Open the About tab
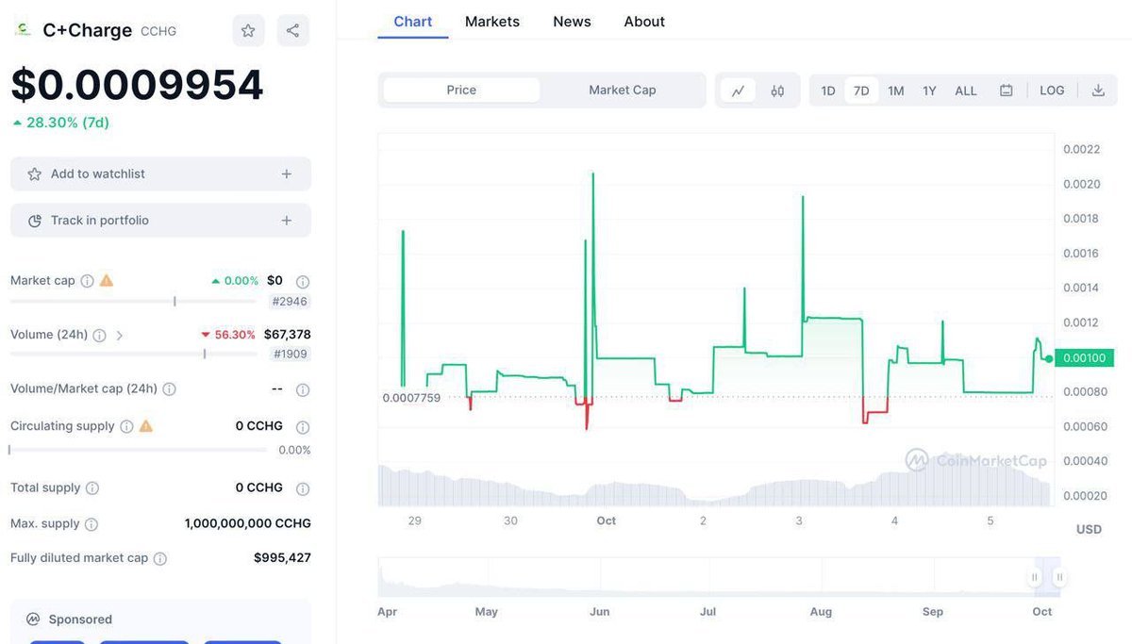This screenshot has width=1132, height=644. 644,22
